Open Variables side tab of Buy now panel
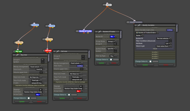This screenshot has width=190, height=111. (49, 58)
